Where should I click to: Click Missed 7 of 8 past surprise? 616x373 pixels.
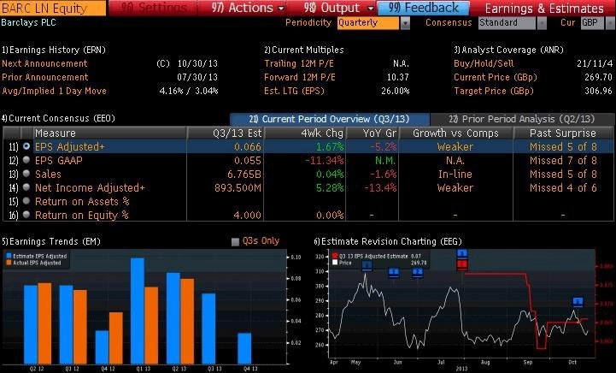click(563, 160)
